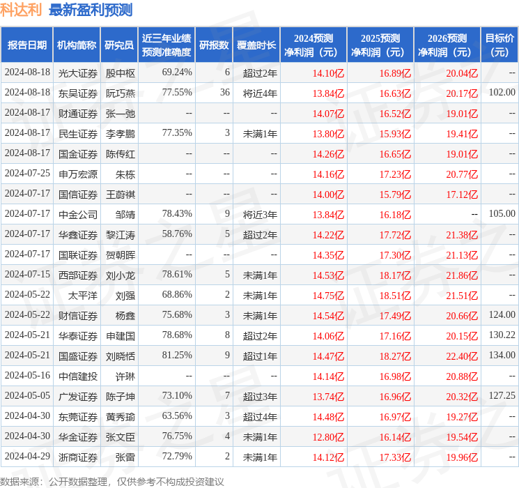Click the 研究员 column header
This screenshot has height=488, width=519.
tap(119, 45)
